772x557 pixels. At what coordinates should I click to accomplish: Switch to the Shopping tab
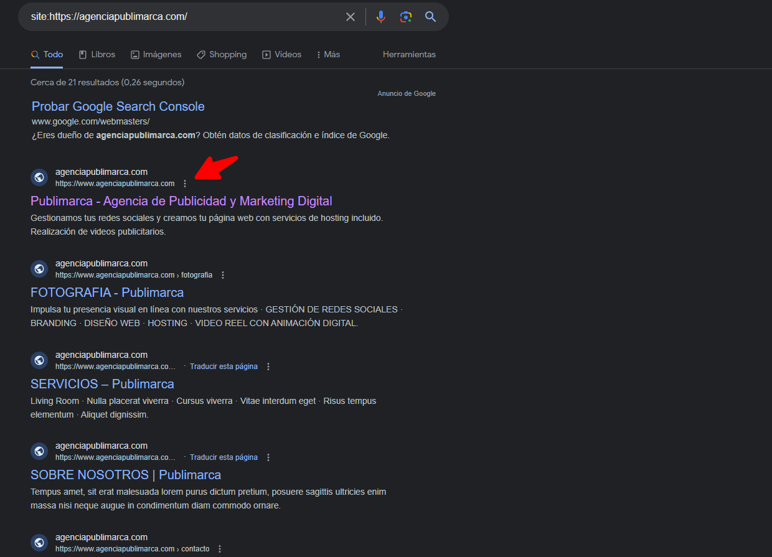coord(222,55)
